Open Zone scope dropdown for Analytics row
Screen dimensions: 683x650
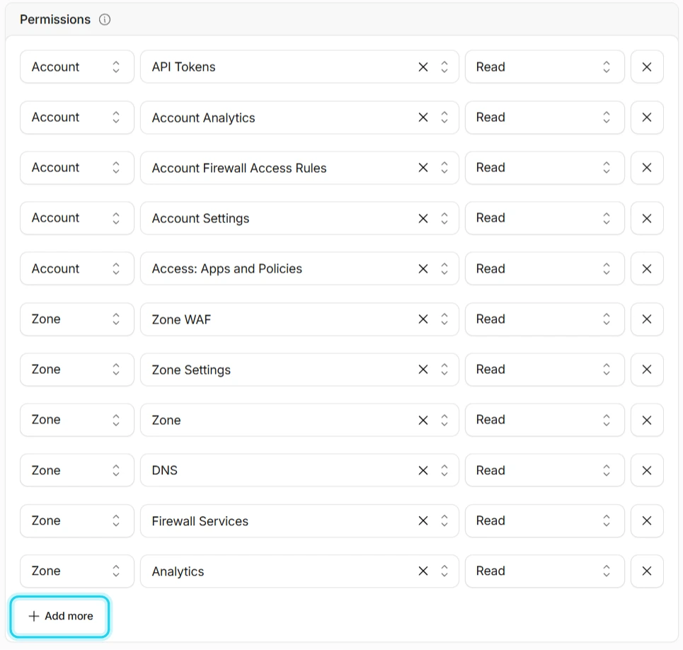tap(77, 571)
